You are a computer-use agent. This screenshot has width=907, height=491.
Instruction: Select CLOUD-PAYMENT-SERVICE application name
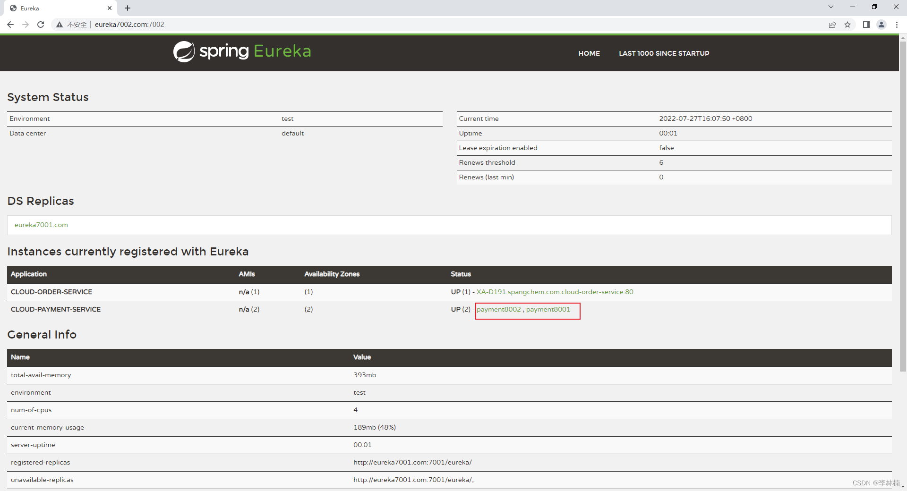[x=56, y=309]
